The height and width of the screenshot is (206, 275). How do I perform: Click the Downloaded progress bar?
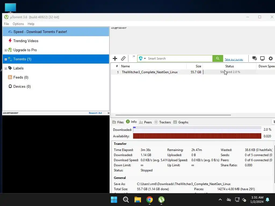(197, 130)
